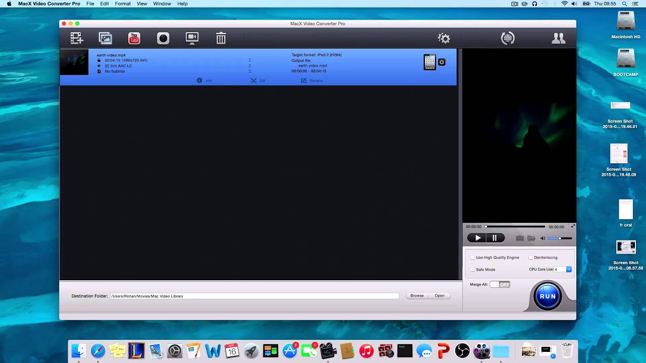Viewport: 646px width, 363px height.
Task: Enable the Safe Mode checkbox
Action: coord(472,270)
